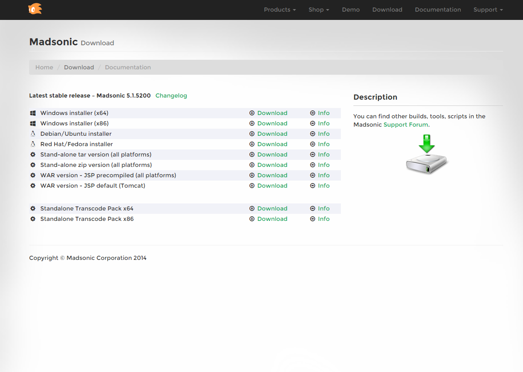
Task: Click Windows icon beside x64 installer
Action: 33,113
